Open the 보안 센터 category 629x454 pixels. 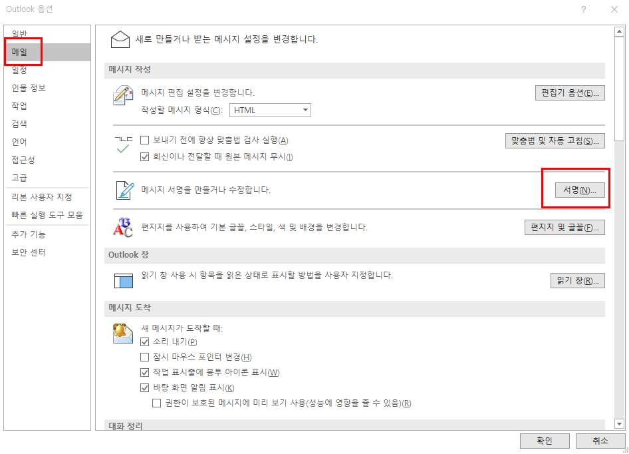[47, 253]
